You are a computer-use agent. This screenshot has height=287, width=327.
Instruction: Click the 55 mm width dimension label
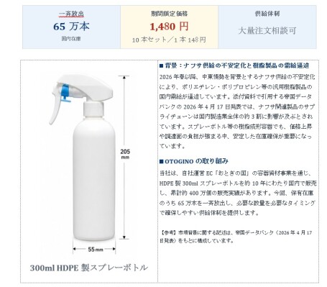[x=96, y=250]
